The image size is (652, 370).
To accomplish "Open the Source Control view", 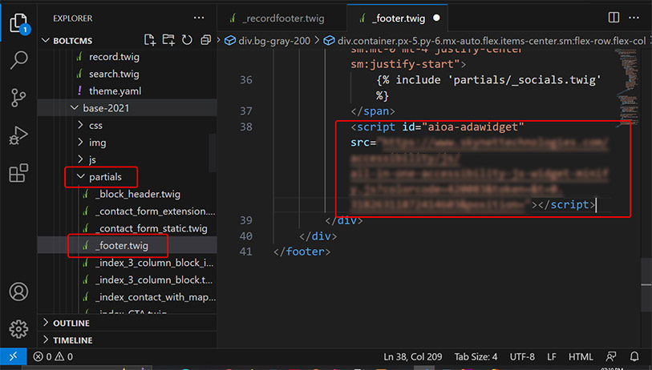I will pyautogui.click(x=18, y=98).
